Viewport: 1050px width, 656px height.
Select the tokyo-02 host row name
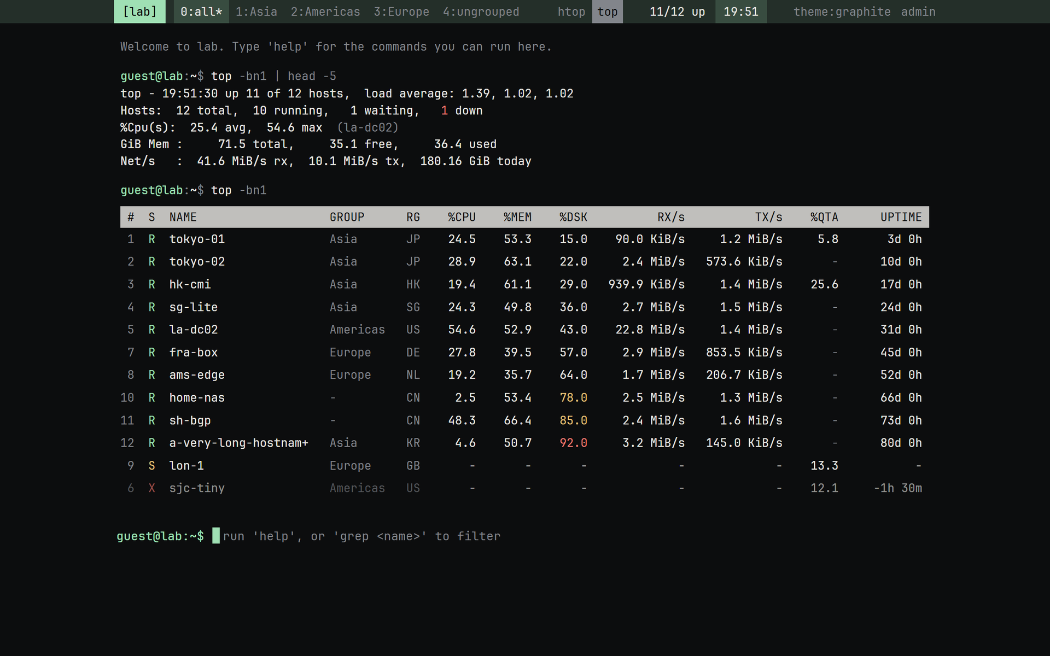[x=197, y=261]
